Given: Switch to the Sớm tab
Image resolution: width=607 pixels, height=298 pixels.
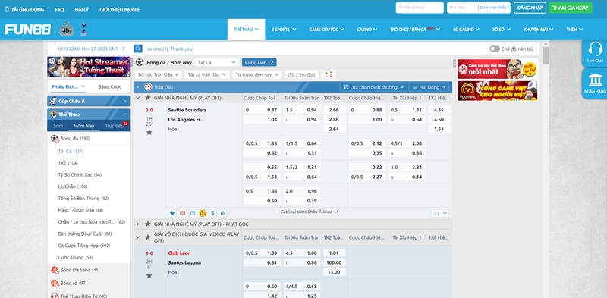Looking at the screenshot, I should pos(58,126).
